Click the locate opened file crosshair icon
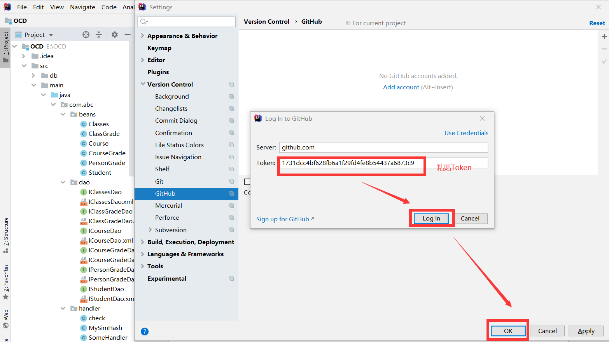The image size is (609, 342). pyautogui.click(x=86, y=35)
